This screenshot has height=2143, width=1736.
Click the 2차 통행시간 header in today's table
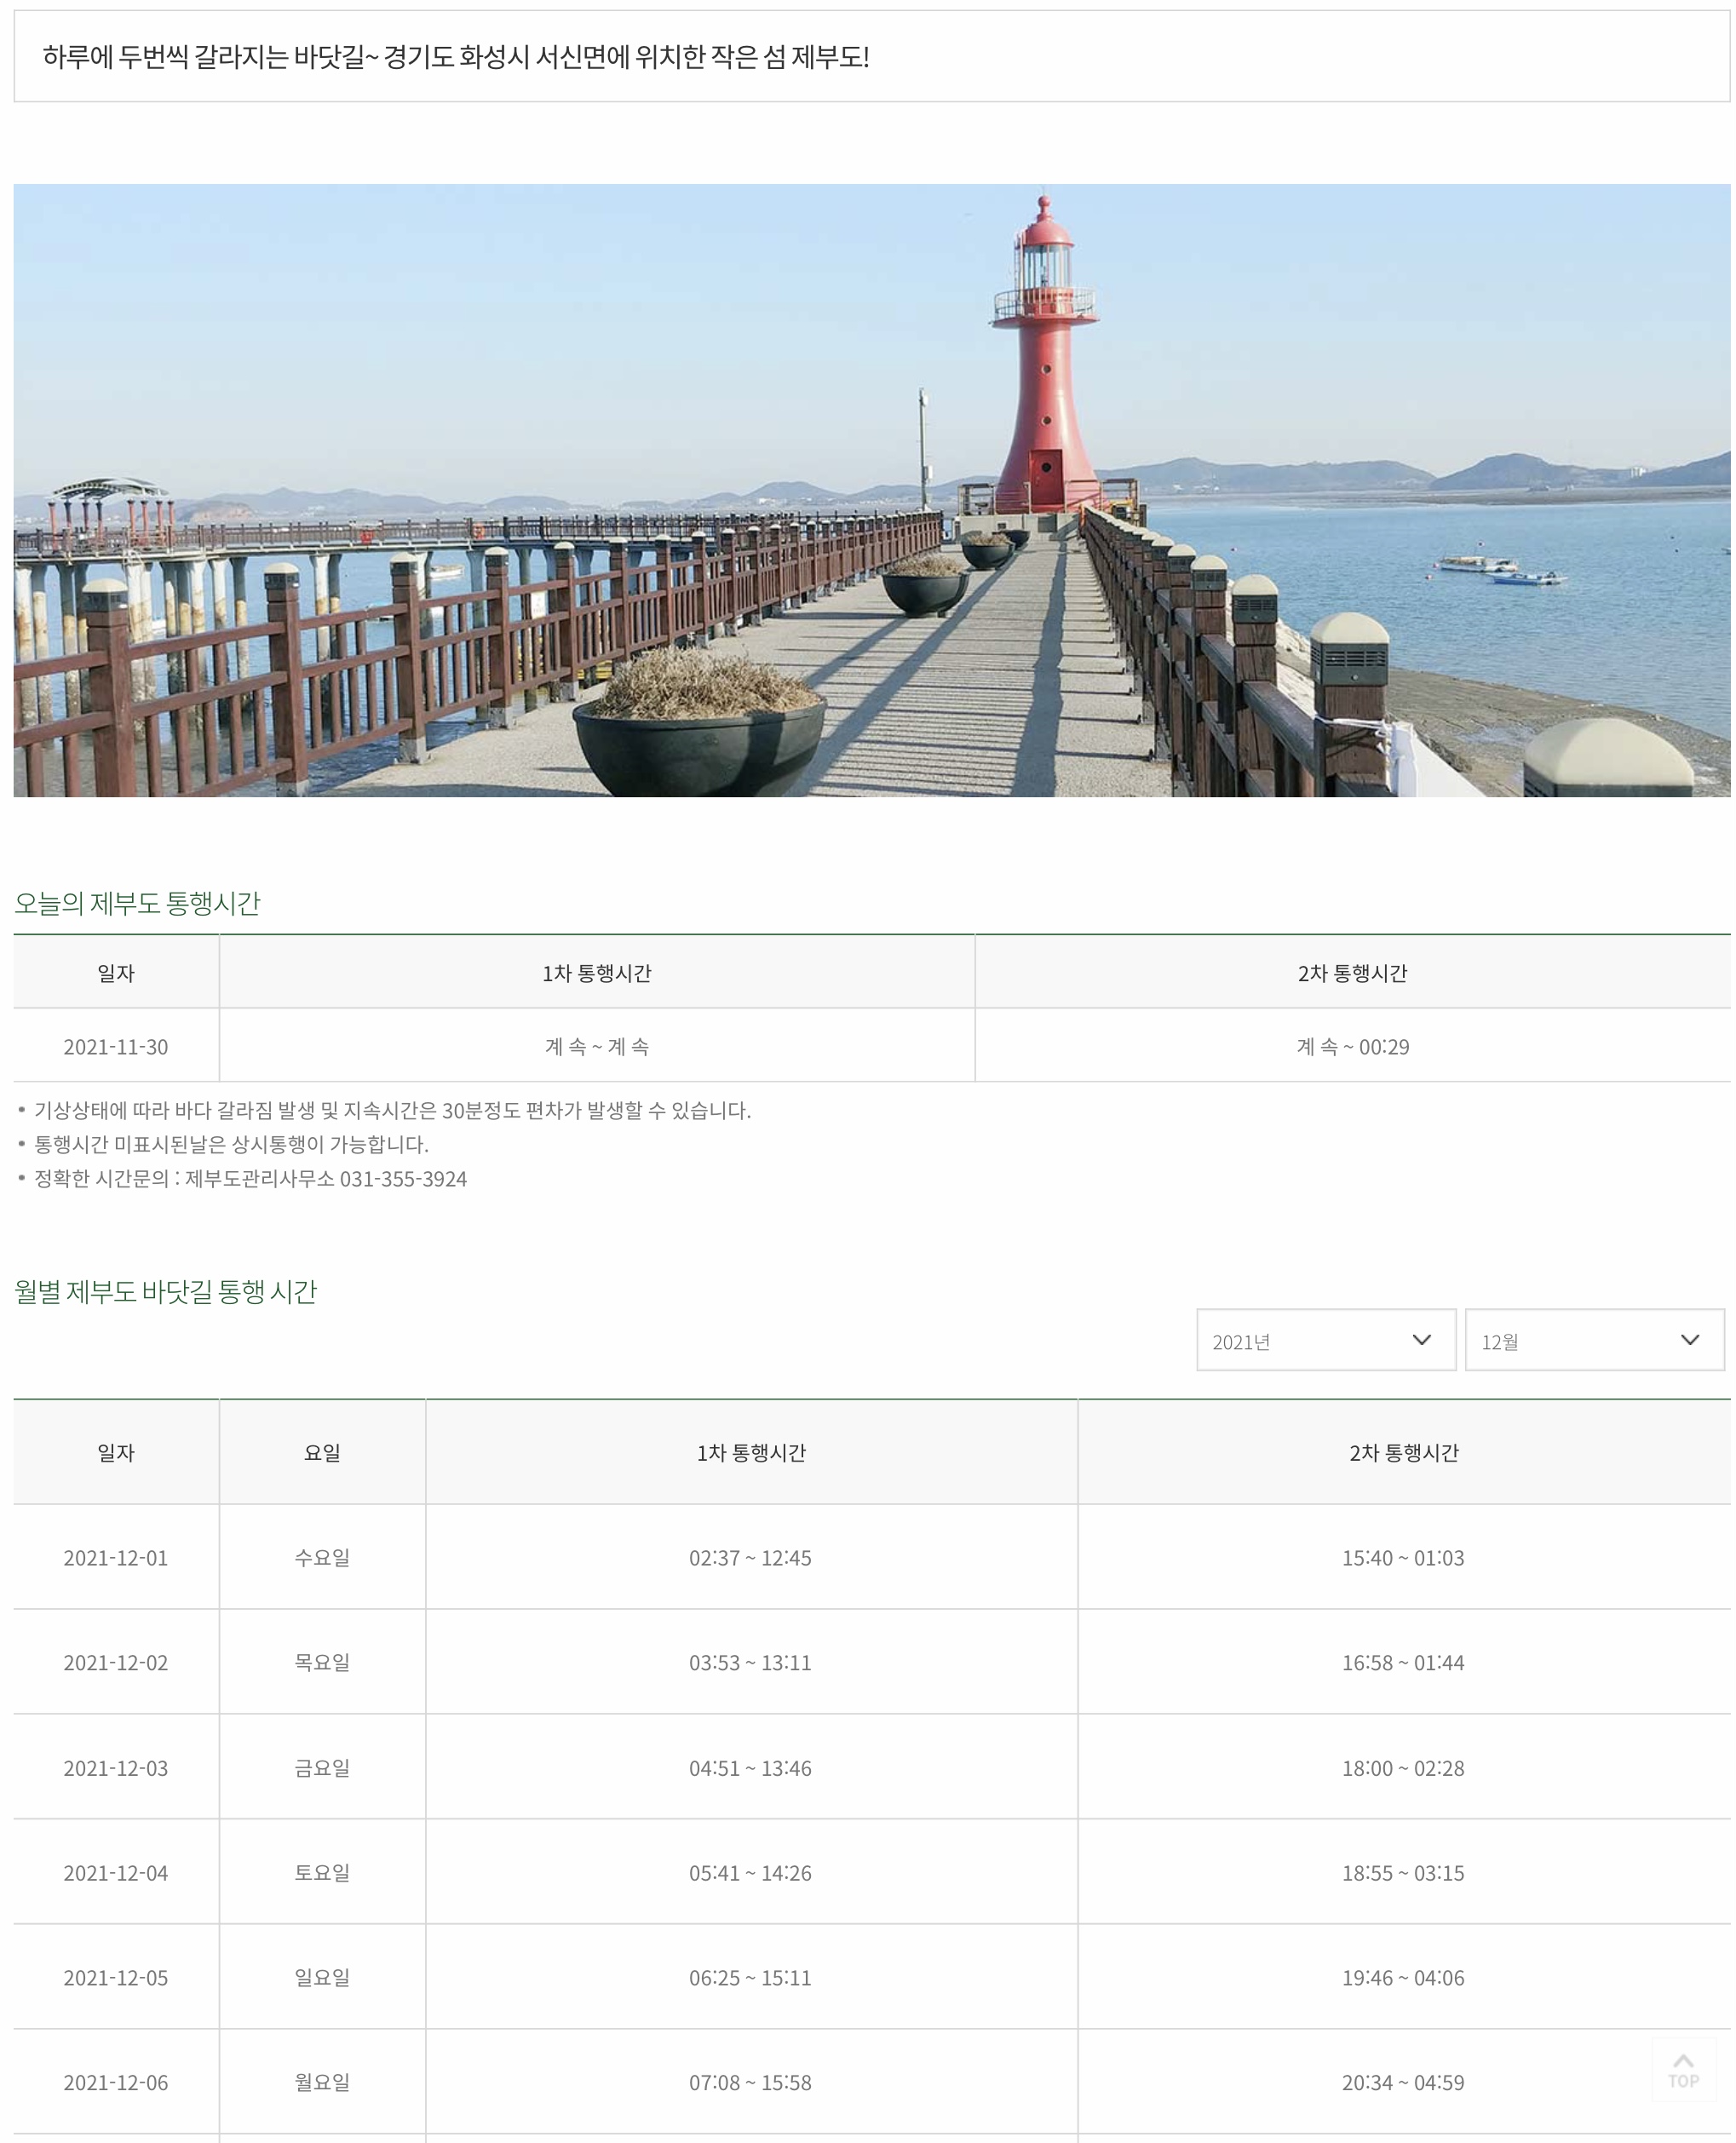tap(1352, 973)
